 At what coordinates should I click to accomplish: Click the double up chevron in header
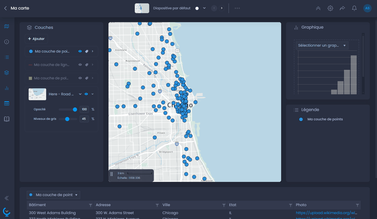[318, 8]
